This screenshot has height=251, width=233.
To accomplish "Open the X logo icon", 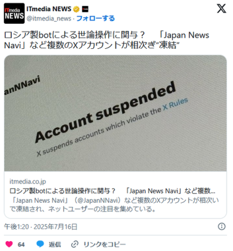I will click(221, 9).
